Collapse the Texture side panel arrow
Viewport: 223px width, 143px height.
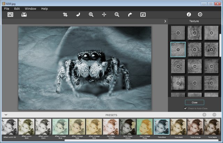(x=165, y=21)
